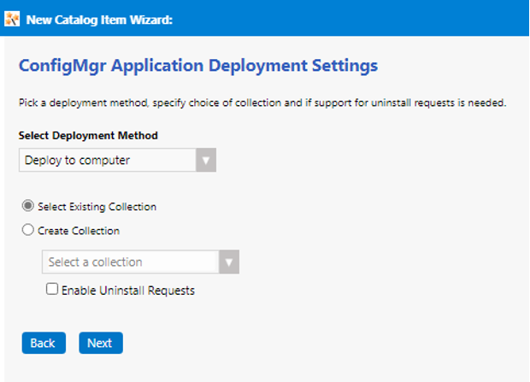Click the New Catalog Item Wizard title
Viewport: 530px width, 382px height.
(x=100, y=21)
